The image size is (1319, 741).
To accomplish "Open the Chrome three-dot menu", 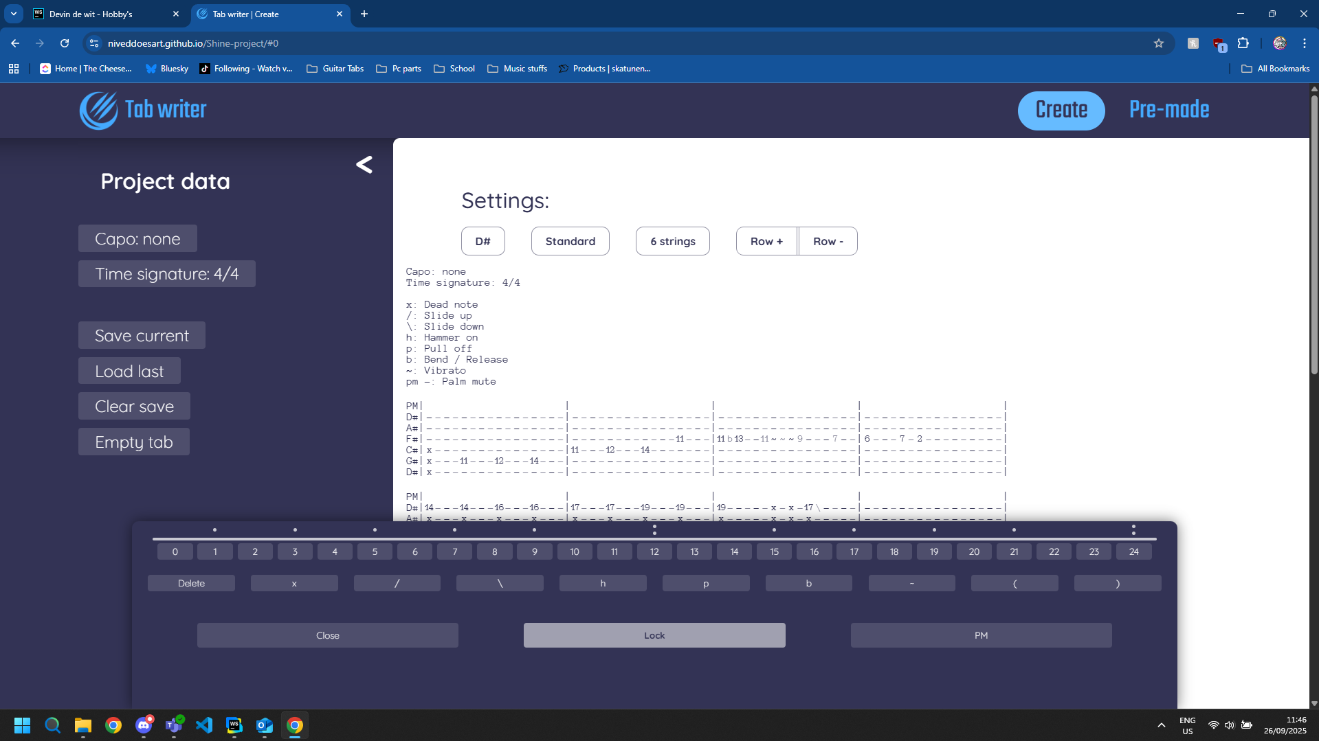I will tap(1305, 43).
